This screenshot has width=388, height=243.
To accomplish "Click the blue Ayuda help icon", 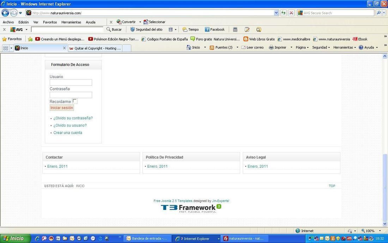I will 361,47.
